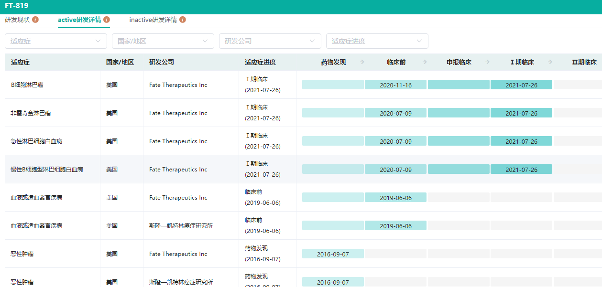This screenshot has width=602, height=287.
Task: Click the 2020-11-16 preclinical progress bar
Action: coord(395,85)
